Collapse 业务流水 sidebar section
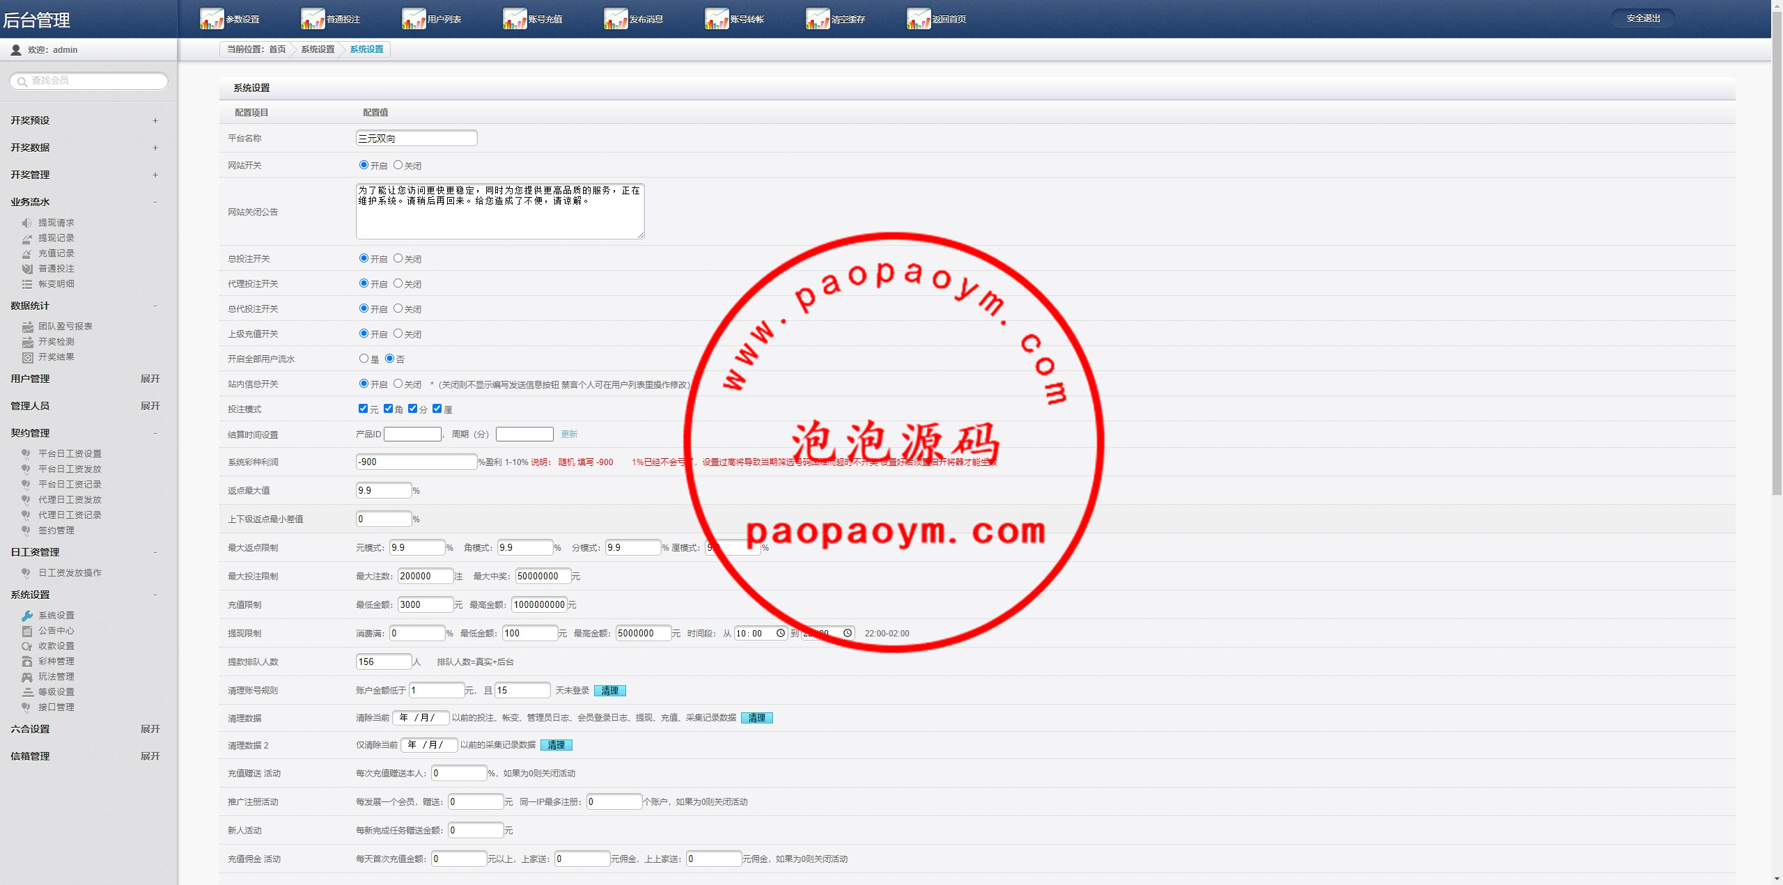The height and width of the screenshot is (885, 1783). (155, 202)
